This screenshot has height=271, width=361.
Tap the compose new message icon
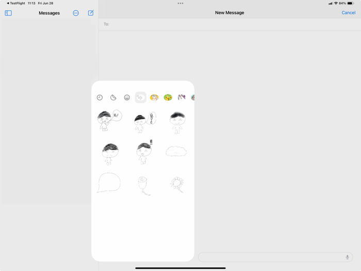pos(91,13)
